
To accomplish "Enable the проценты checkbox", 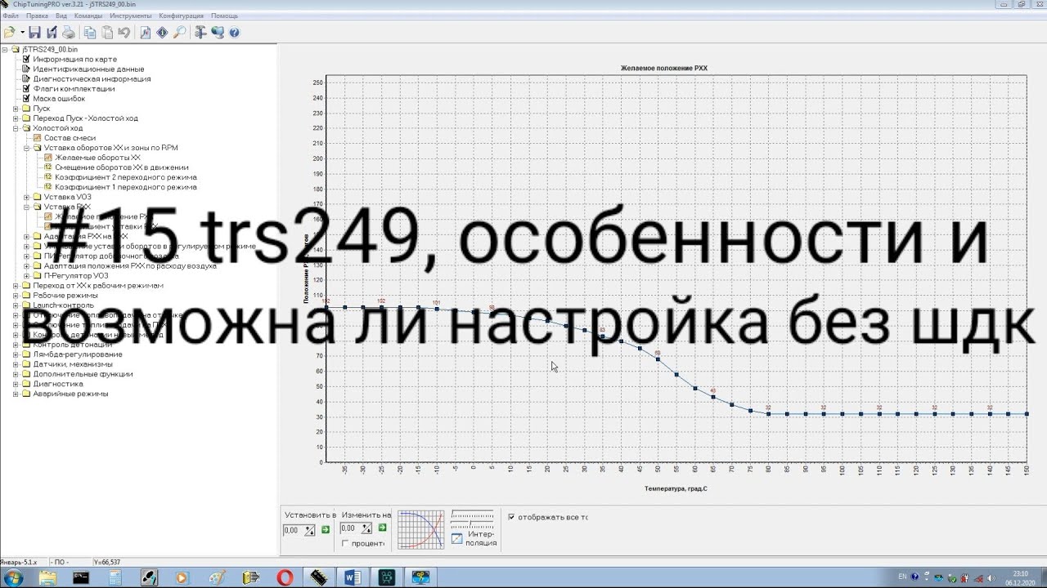I will tap(345, 543).
